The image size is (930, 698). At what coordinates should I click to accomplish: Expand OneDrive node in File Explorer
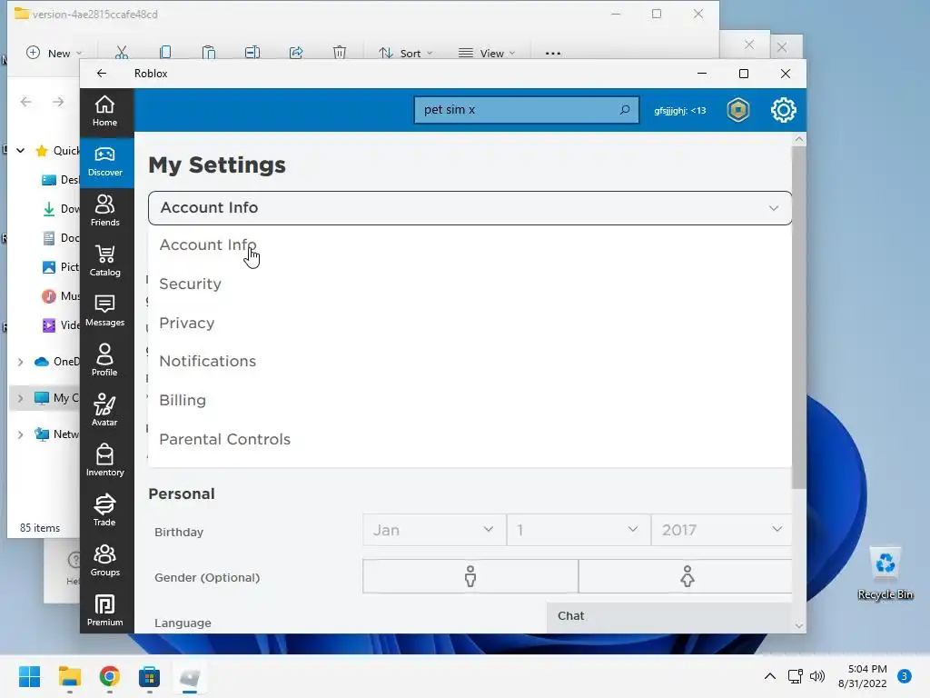(20, 362)
